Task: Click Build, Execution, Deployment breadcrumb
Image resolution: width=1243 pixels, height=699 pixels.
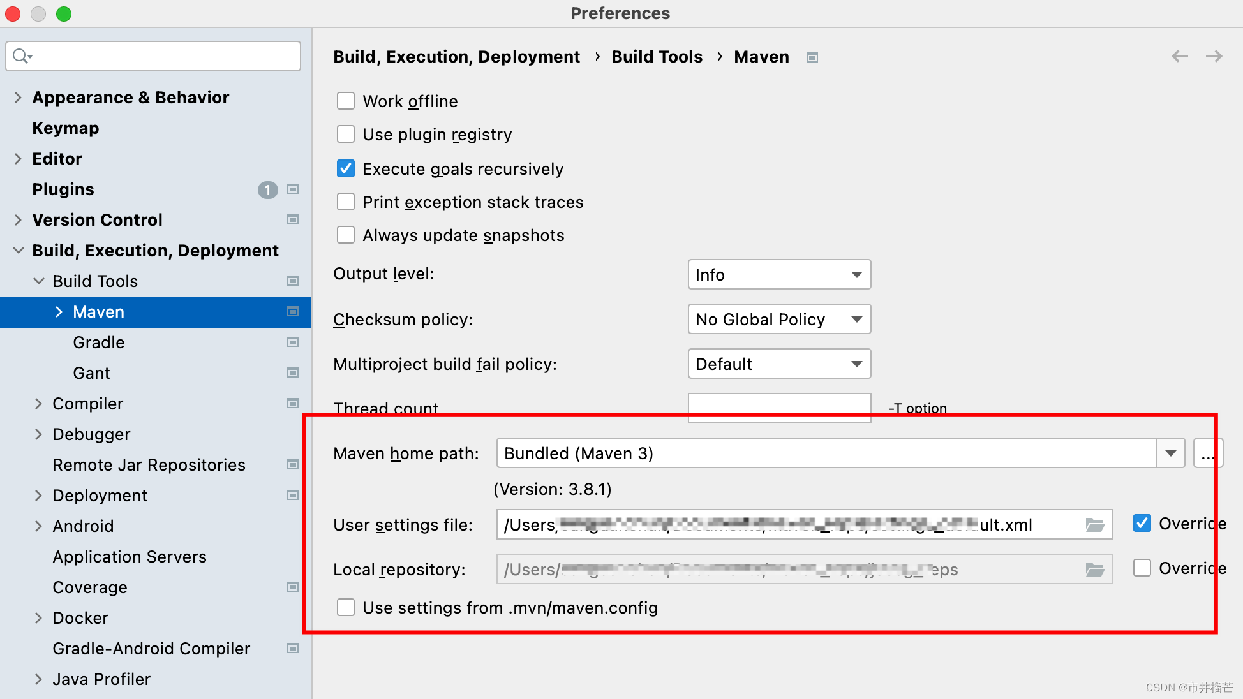Action: coord(456,57)
